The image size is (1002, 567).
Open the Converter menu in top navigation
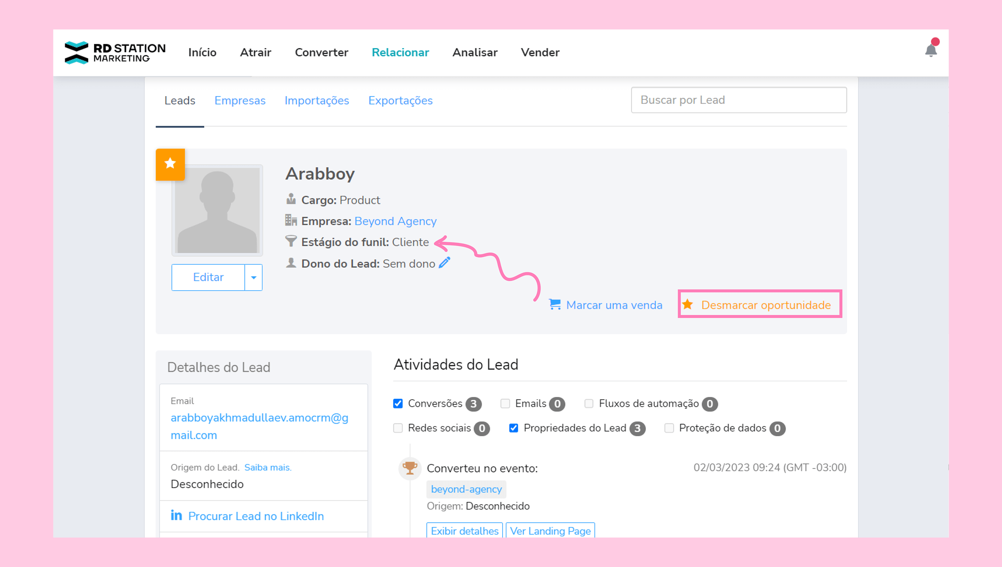(x=321, y=52)
